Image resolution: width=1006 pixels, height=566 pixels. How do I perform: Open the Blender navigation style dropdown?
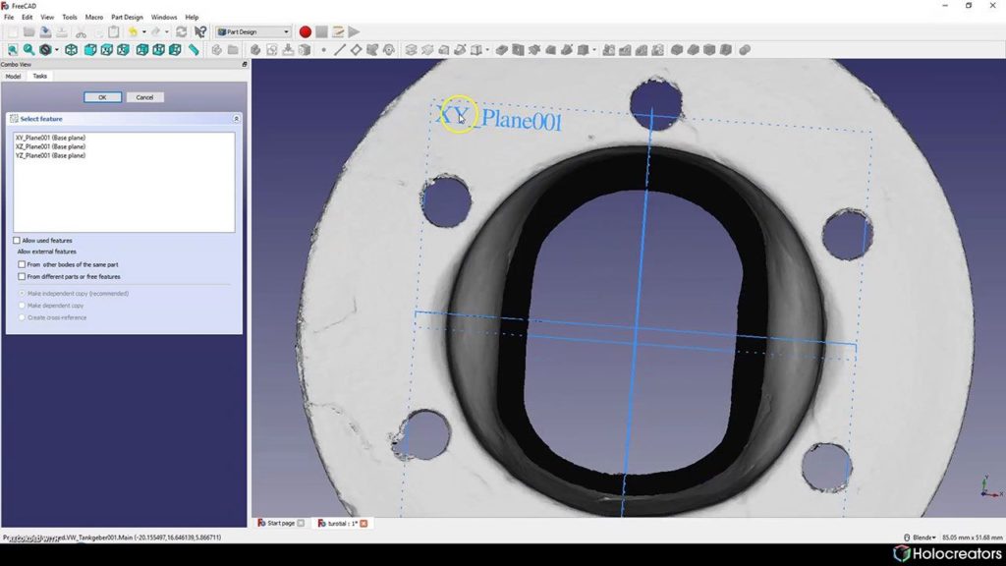point(920,538)
